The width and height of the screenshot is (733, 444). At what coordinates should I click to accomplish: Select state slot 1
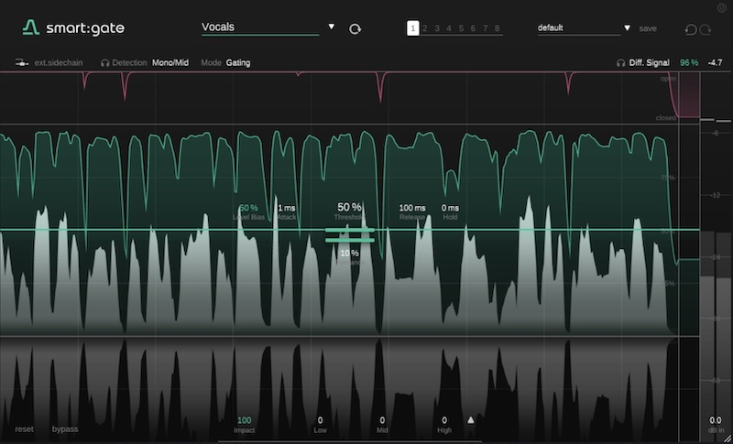[413, 28]
